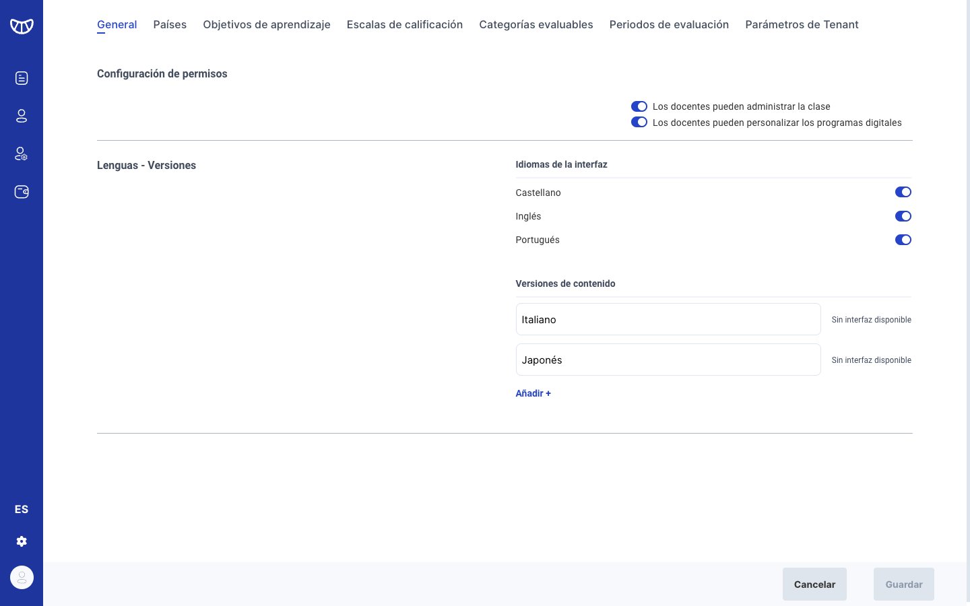Switch to the Países tab

pos(170,25)
